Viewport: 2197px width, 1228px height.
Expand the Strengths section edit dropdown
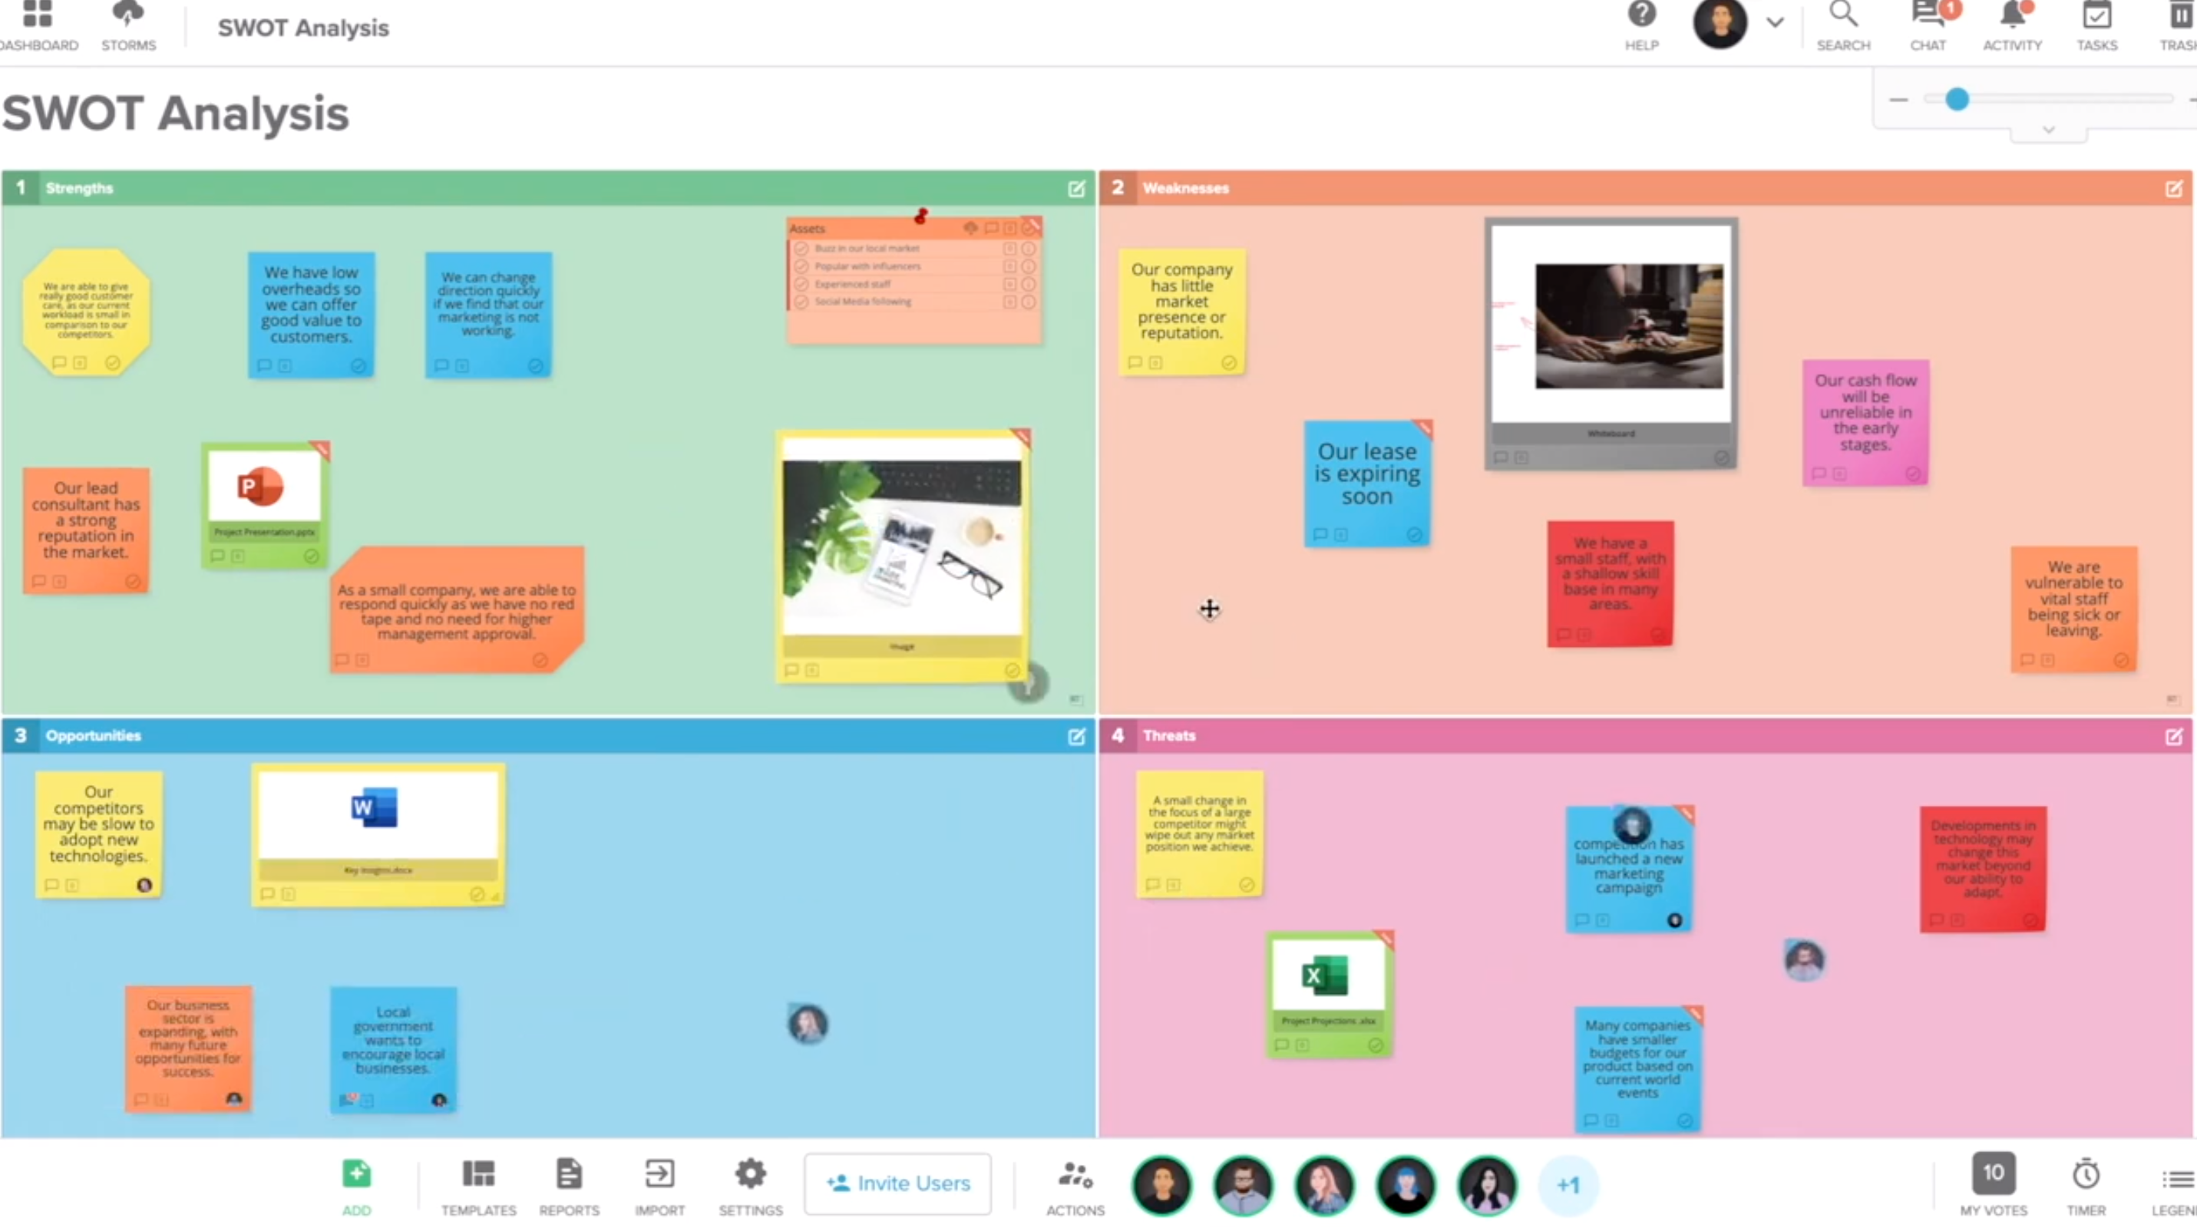coord(1076,187)
